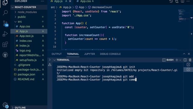The height and width of the screenshot is (109, 193).
Task: Open package-lock.json file
Action: click(29, 70)
